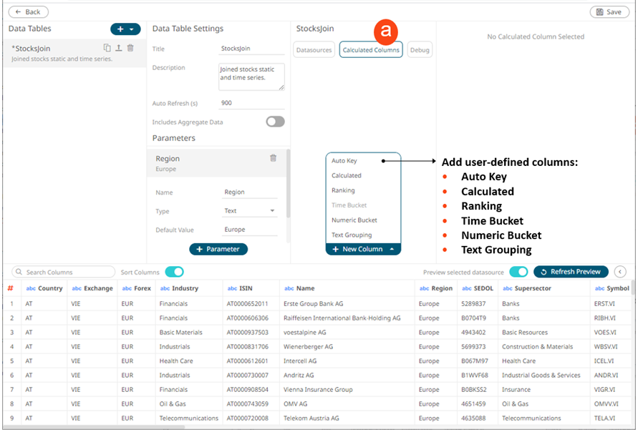Choose Auto Key from New Column menu
The height and width of the screenshot is (432, 638).
(x=344, y=160)
